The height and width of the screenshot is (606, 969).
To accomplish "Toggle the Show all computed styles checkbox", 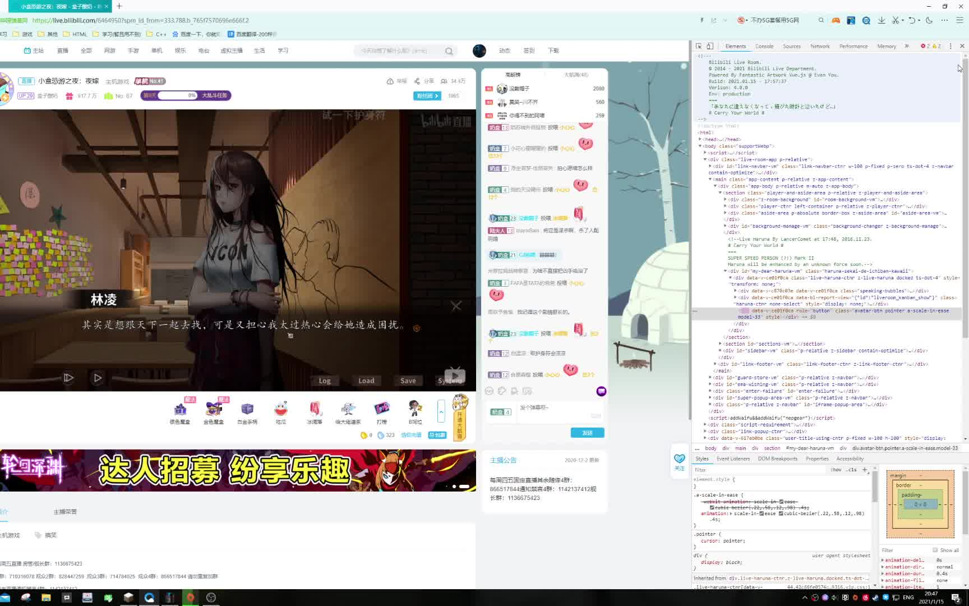I will (x=935, y=550).
